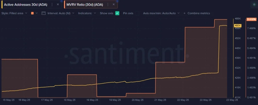Click the 460K active addresses value label
Screen dimensions: 258x105
coord(238,26)
